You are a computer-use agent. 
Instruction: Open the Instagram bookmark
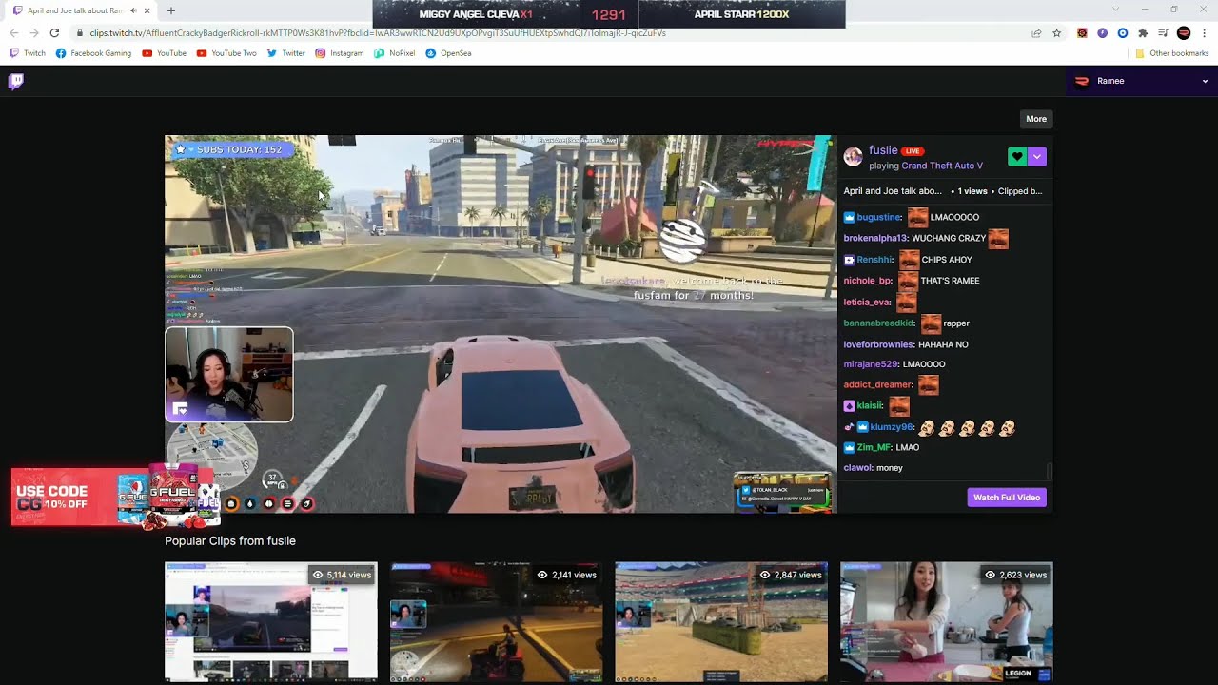340,53
